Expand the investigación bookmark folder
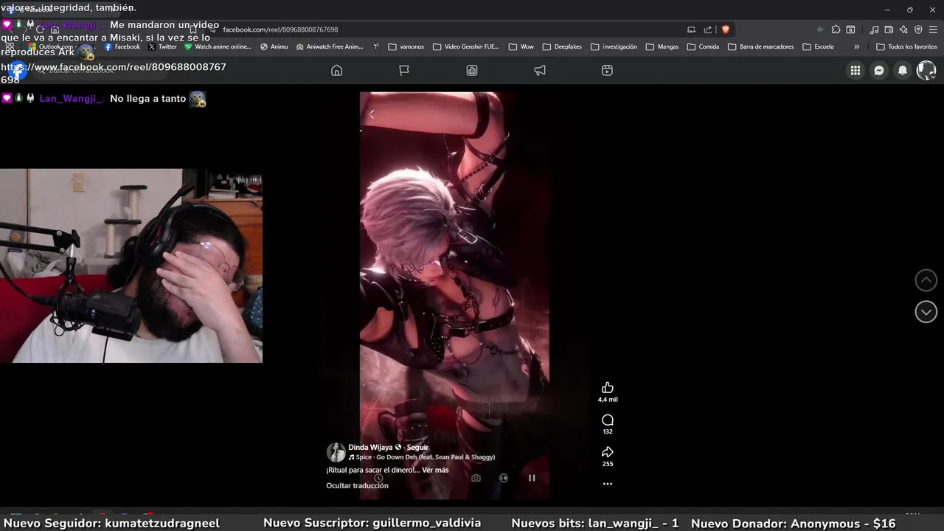Viewport: 944px width, 531px height. 614,46
